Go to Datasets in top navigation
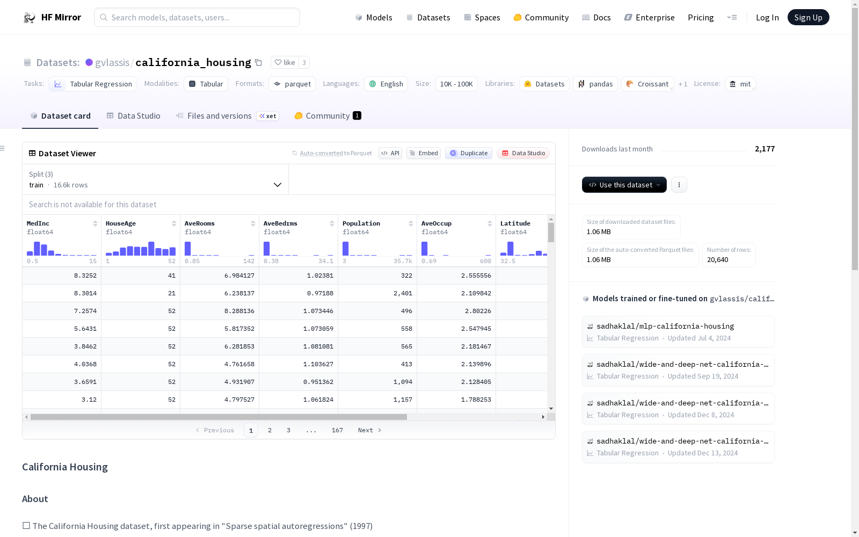The height and width of the screenshot is (537, 859). [428, 18]
